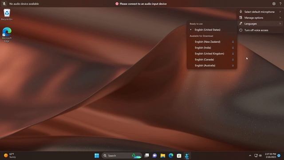Download English (Australia) via arrow icon
This screenshot has height=160, width=284.
coord(233,65)
